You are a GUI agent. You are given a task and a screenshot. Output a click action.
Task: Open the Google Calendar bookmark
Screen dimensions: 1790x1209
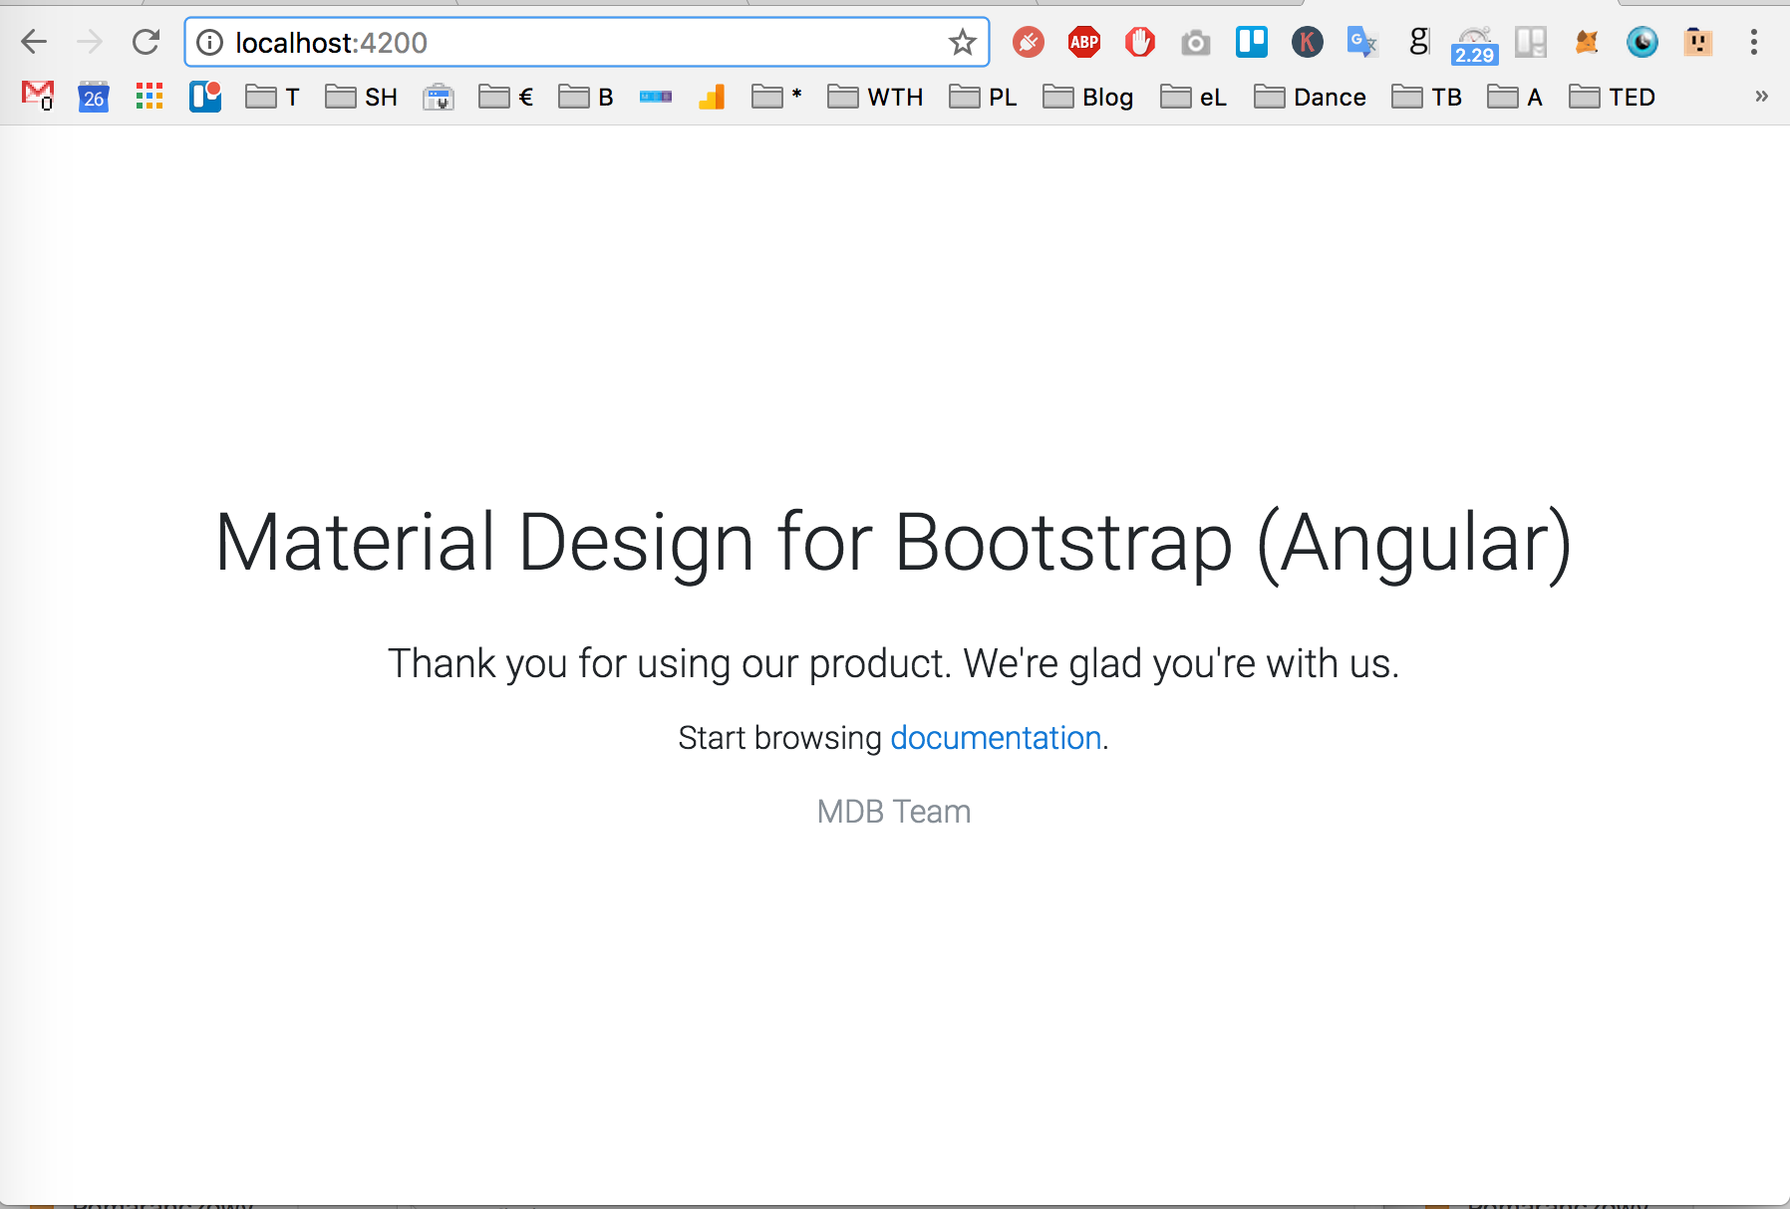94,97
